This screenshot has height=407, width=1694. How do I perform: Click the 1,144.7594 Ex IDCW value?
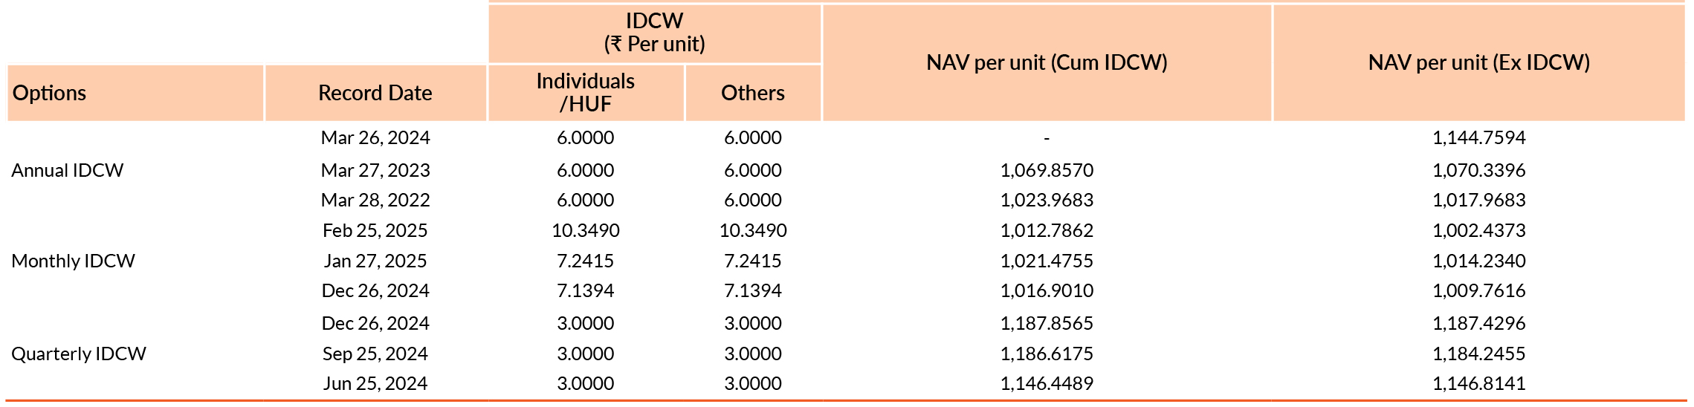click(x=1479, y=137)
